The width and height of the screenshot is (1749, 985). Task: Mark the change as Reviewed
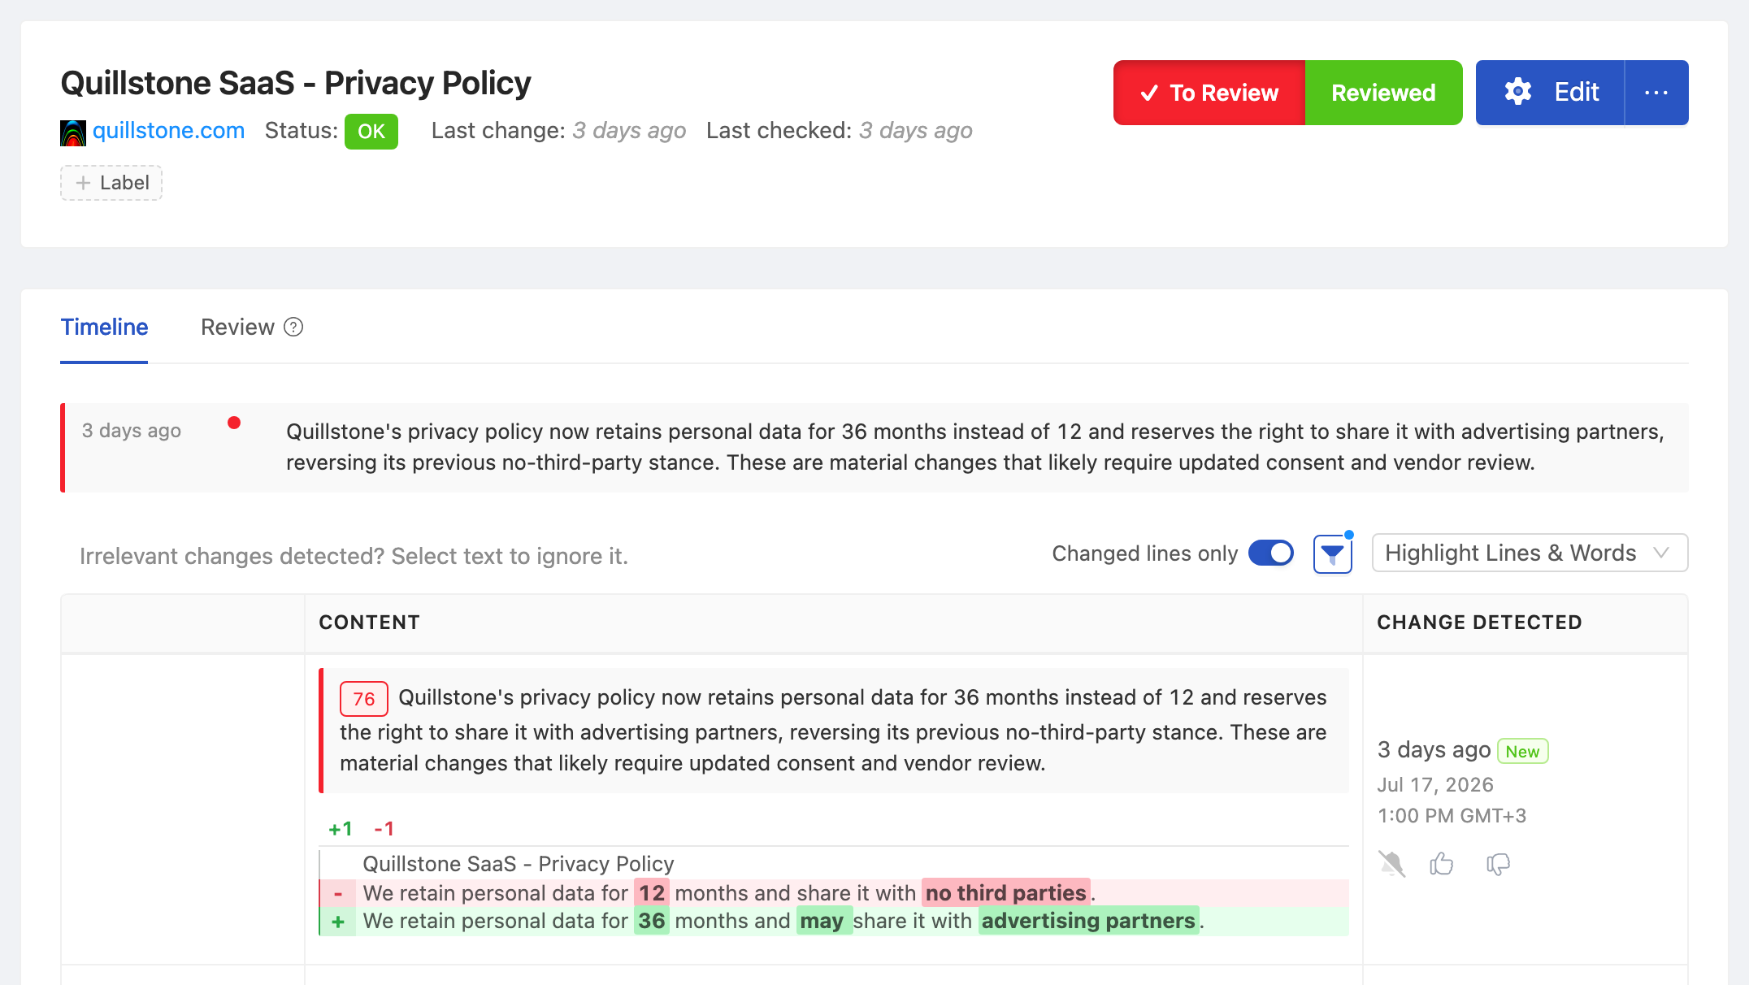point(1383,93)
